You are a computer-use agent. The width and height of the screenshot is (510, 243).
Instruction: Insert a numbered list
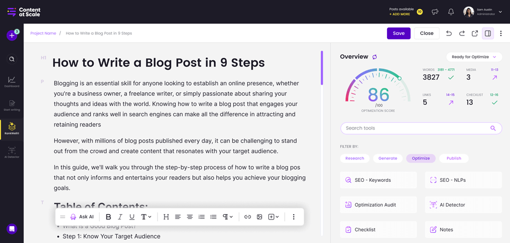201,217
